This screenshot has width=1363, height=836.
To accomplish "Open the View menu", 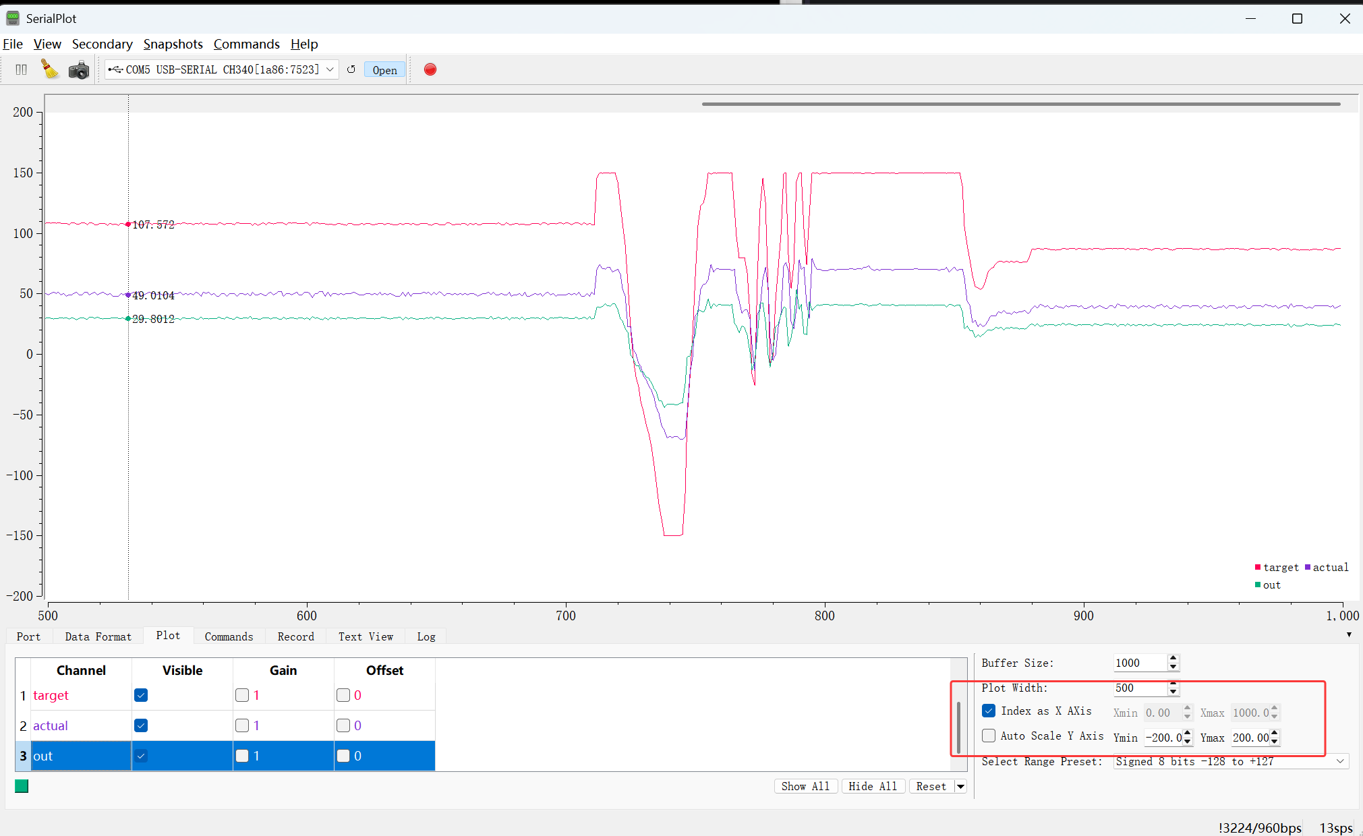I will 47,44.
